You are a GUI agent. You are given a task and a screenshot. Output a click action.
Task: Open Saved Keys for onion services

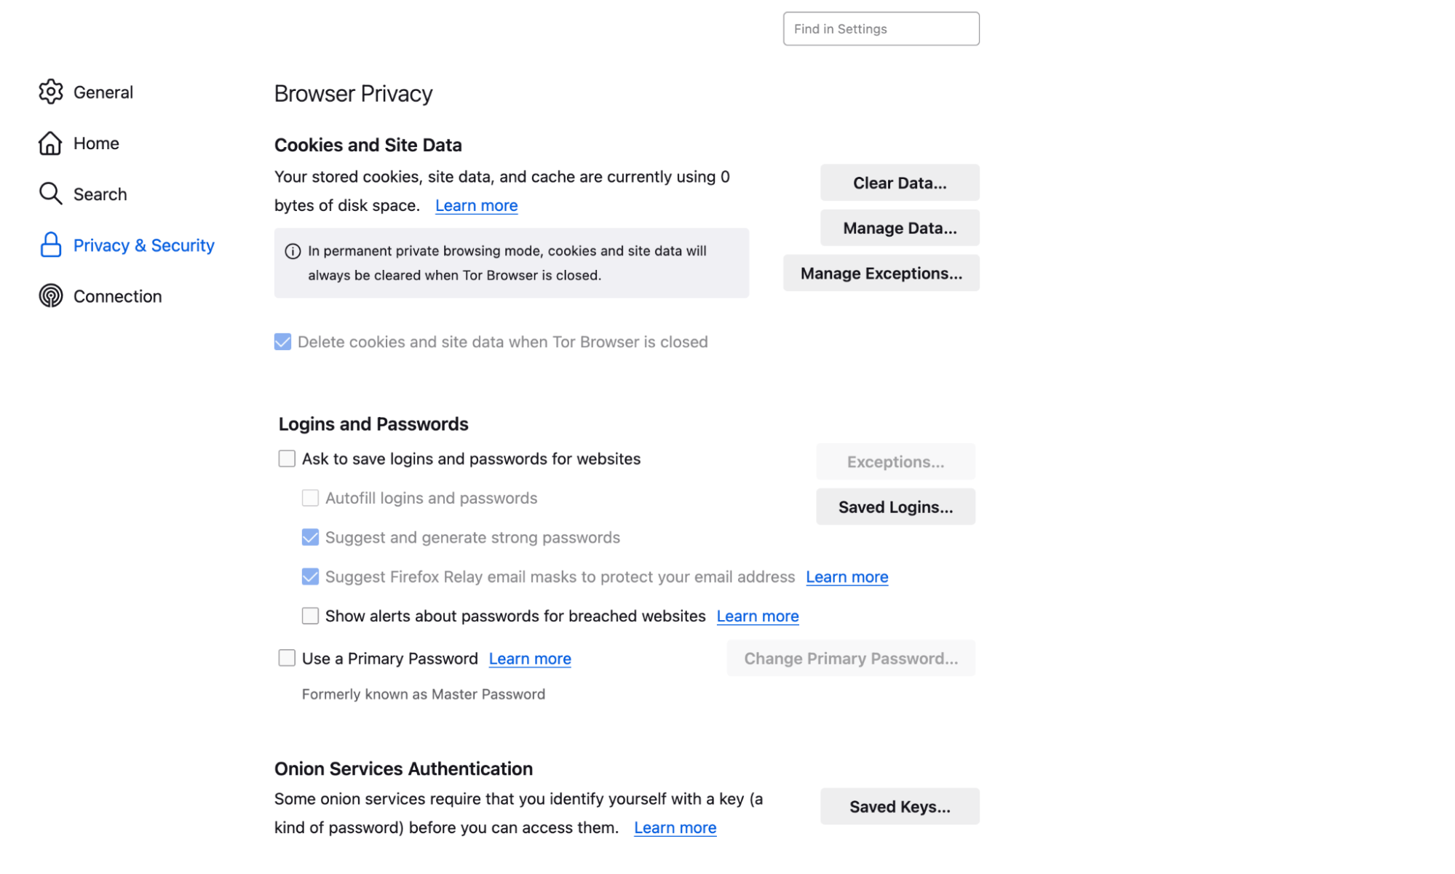(899, 806)
